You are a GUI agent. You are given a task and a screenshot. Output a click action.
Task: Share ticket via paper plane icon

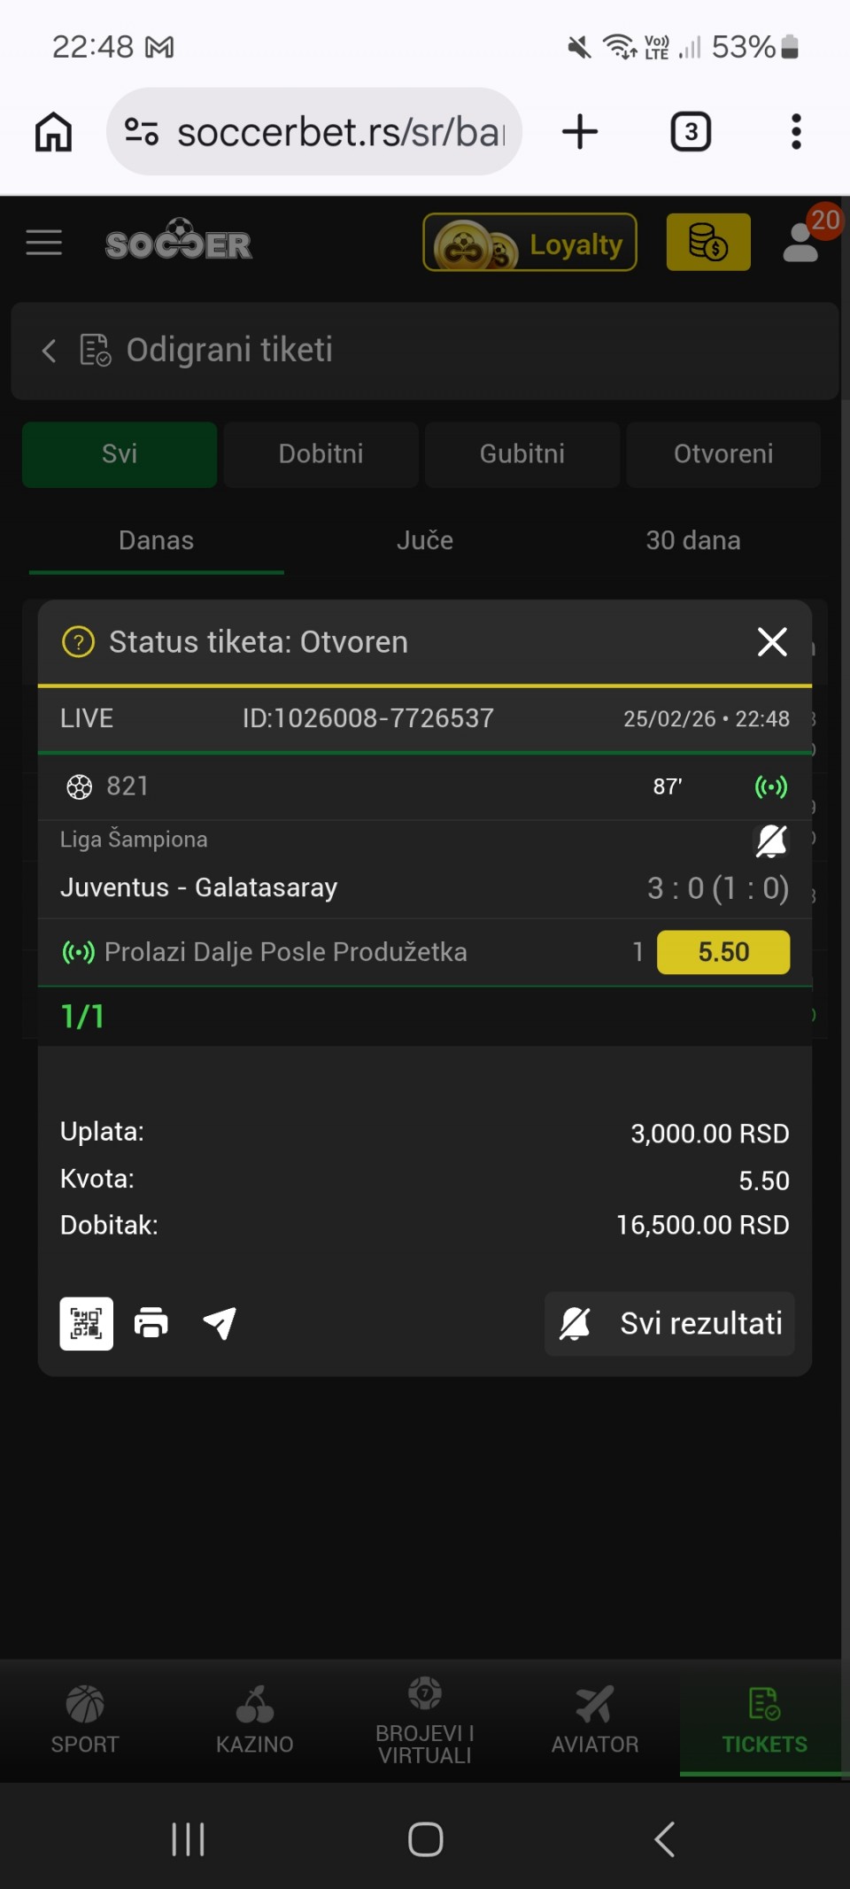coord(220,1323)
